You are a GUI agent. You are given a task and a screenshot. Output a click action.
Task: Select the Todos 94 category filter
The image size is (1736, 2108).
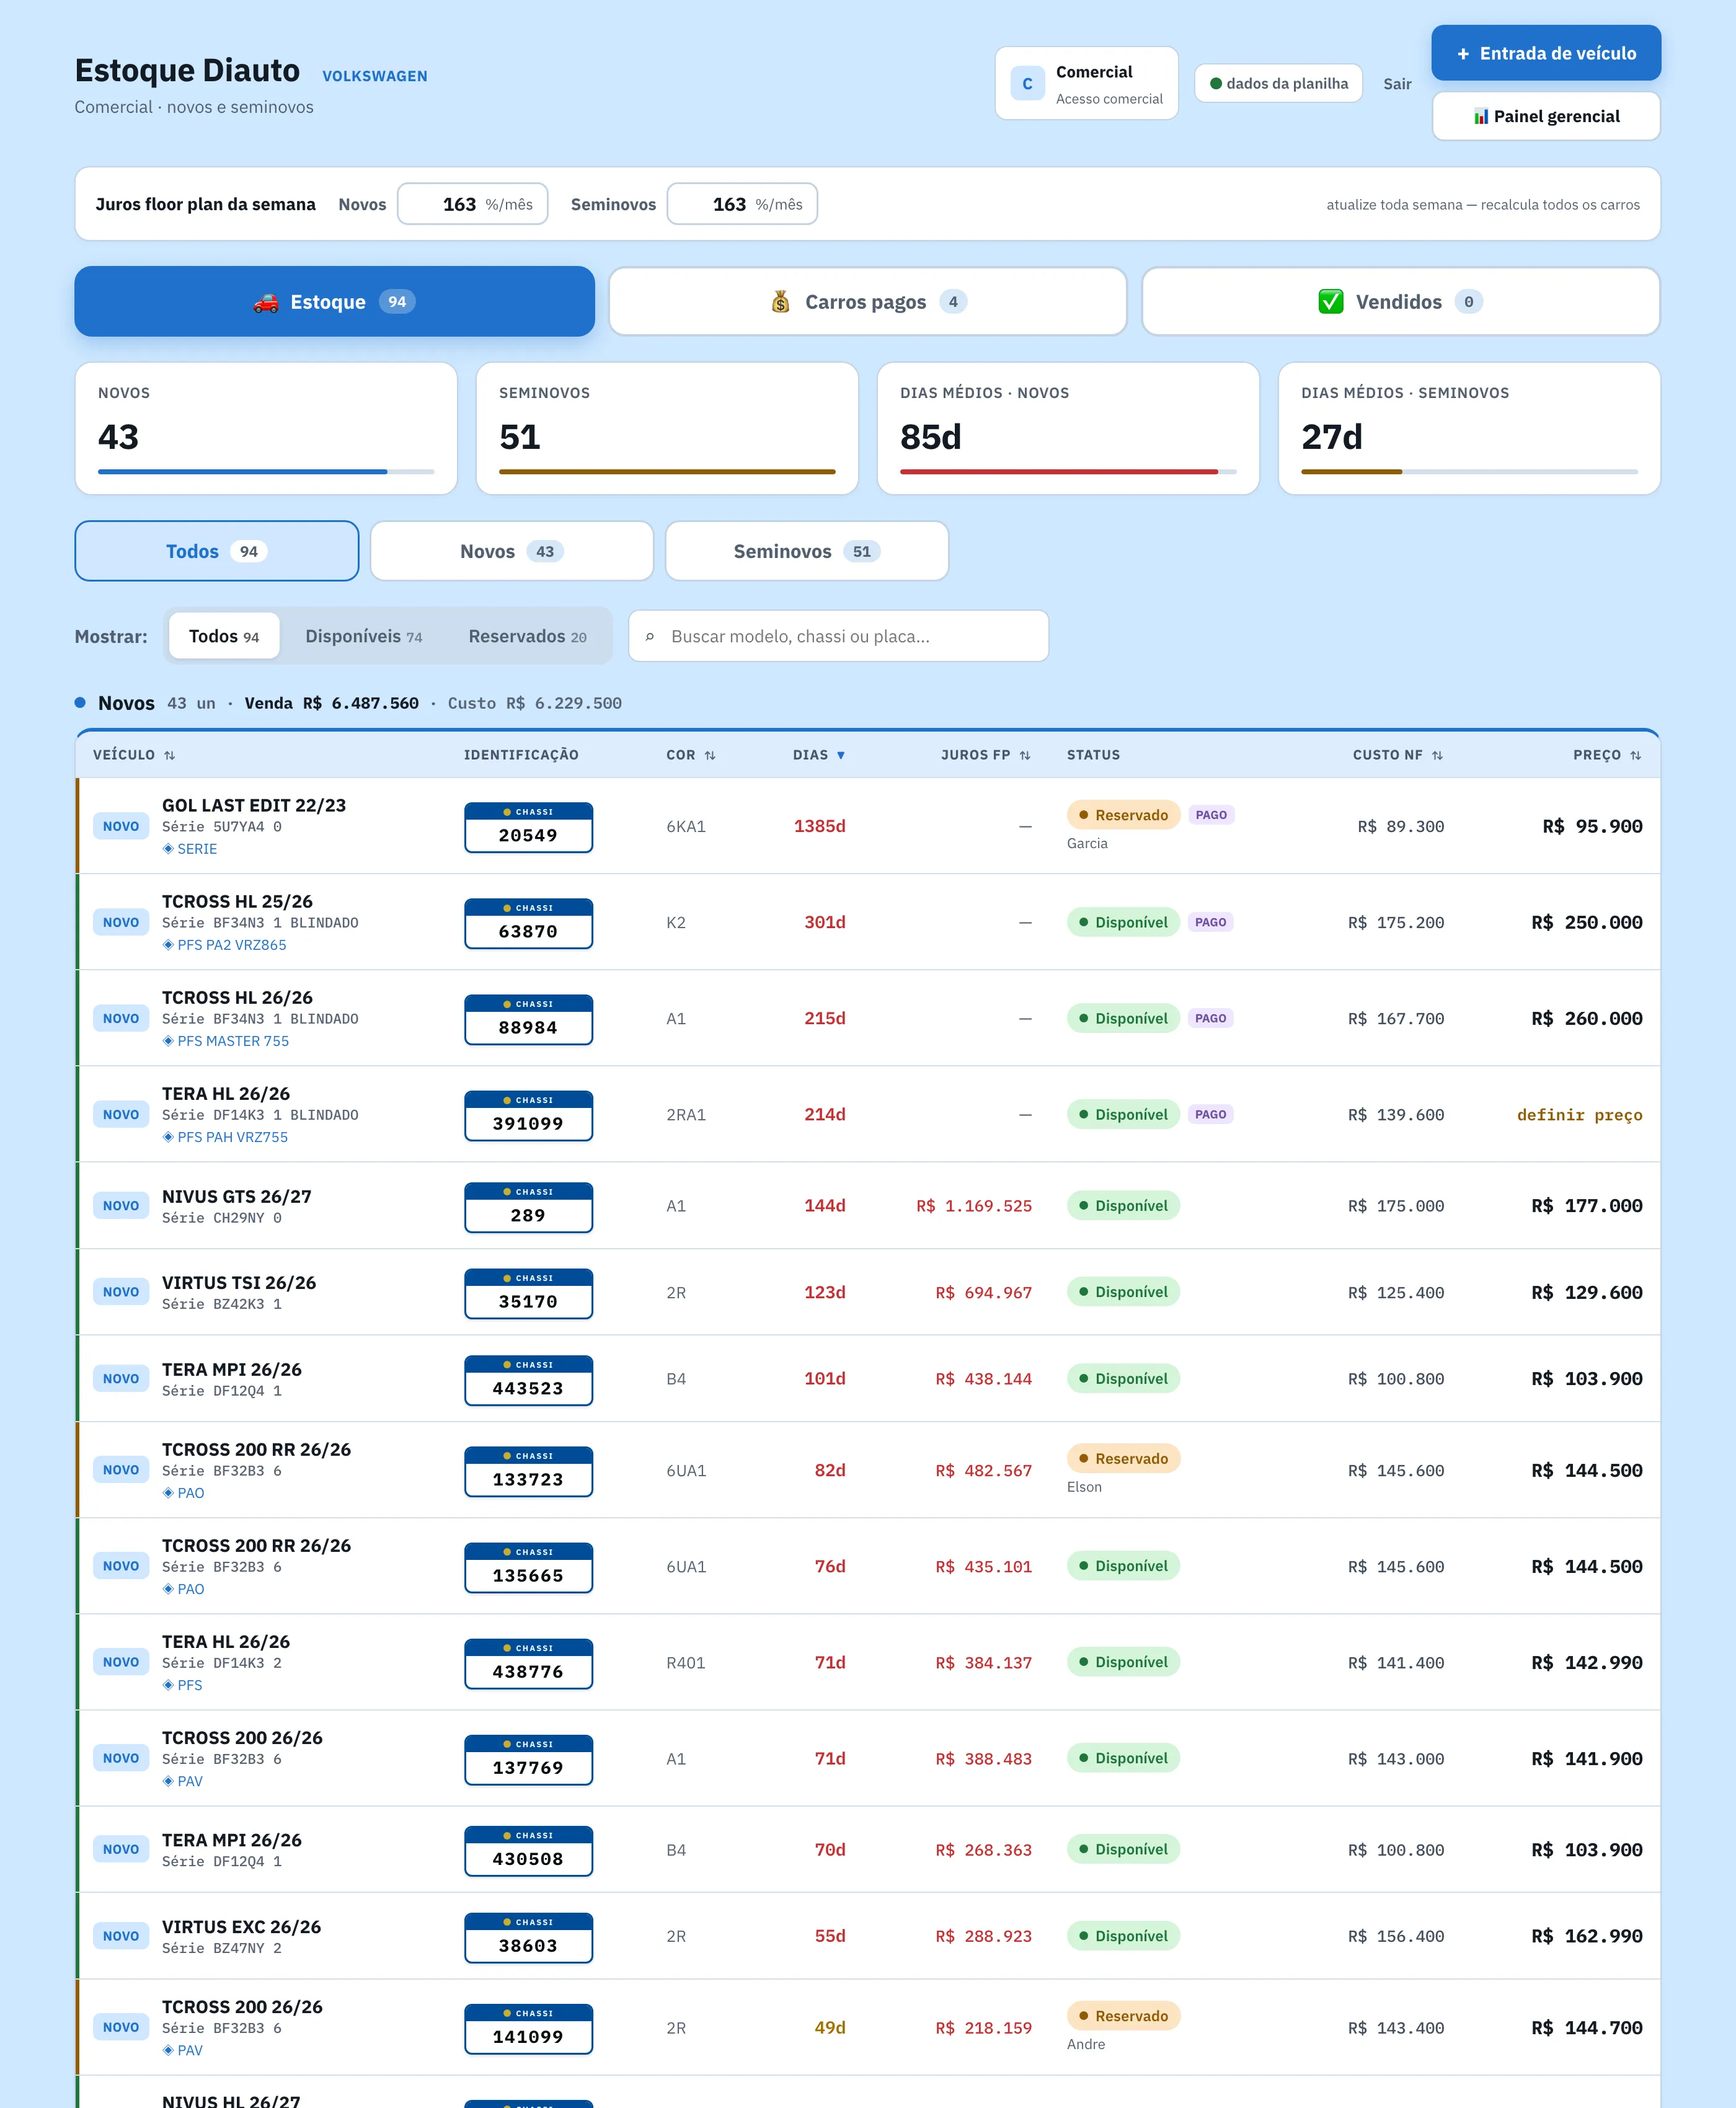coord(217,551)
